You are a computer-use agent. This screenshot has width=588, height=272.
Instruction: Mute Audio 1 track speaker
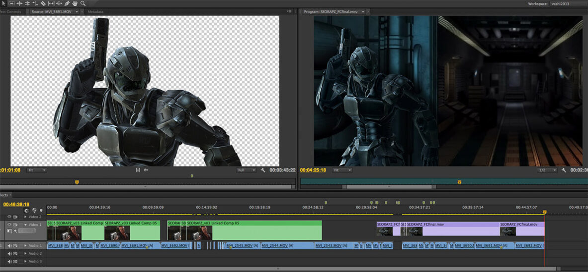point(9,245)
